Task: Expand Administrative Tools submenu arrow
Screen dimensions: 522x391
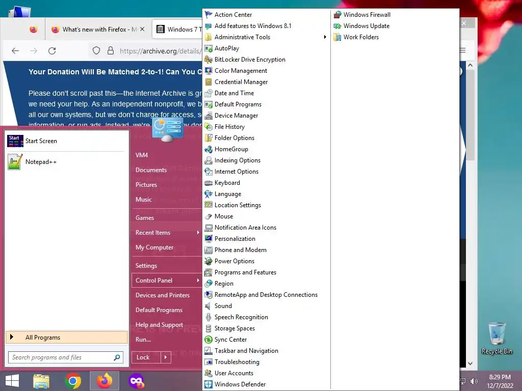Action: [325, 37]
